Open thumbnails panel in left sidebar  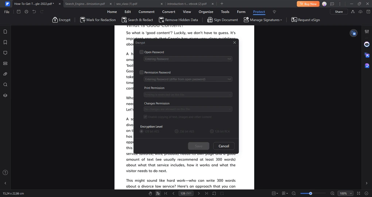5,31
